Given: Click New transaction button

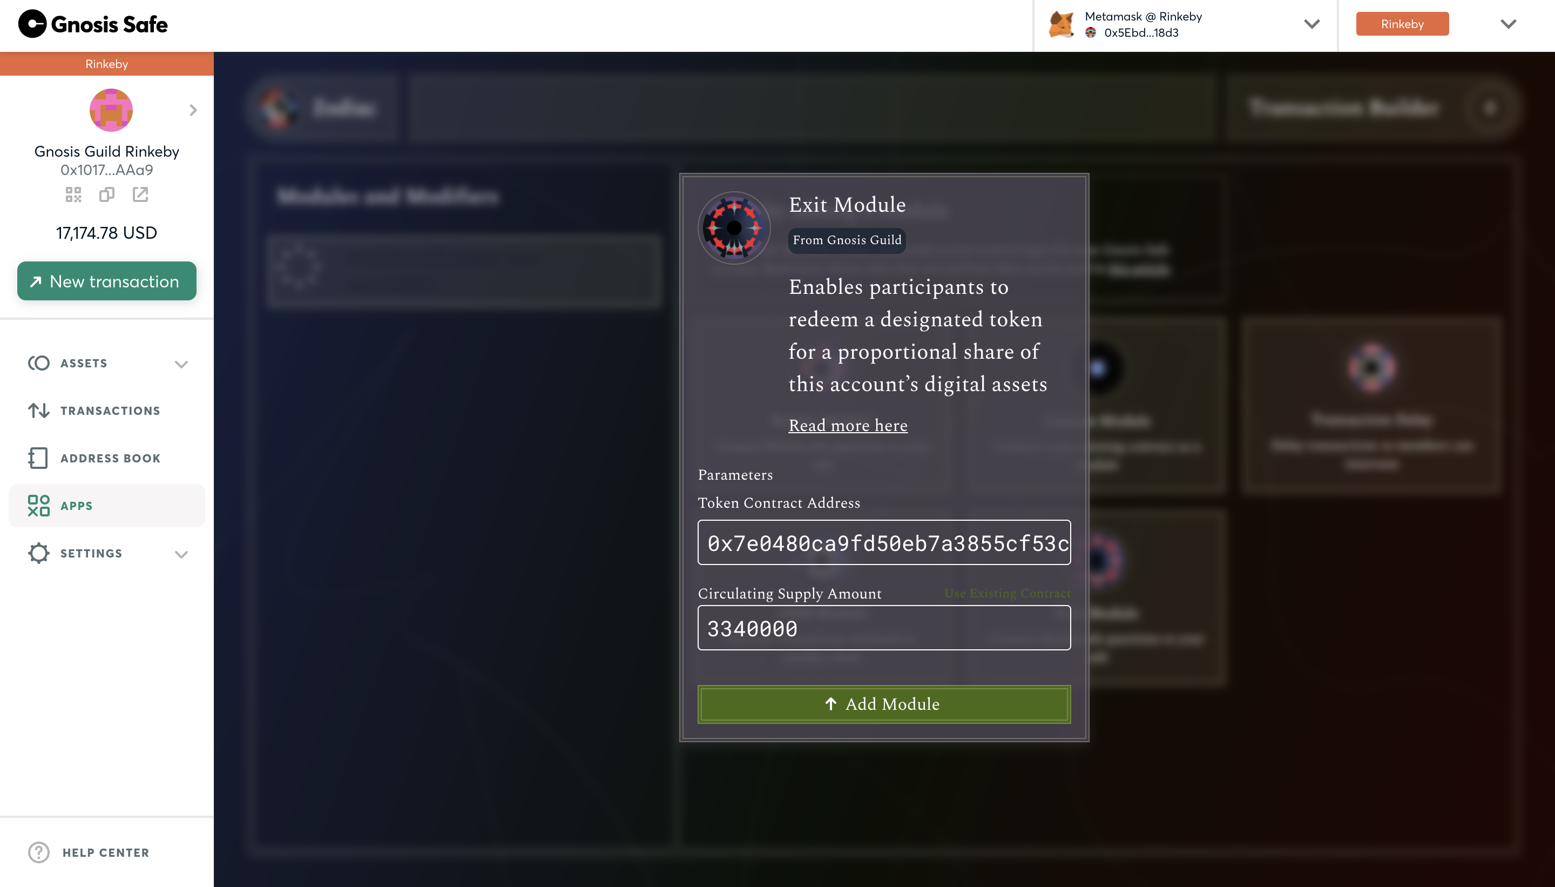Looking at the screenshot, I should [107, 281].
